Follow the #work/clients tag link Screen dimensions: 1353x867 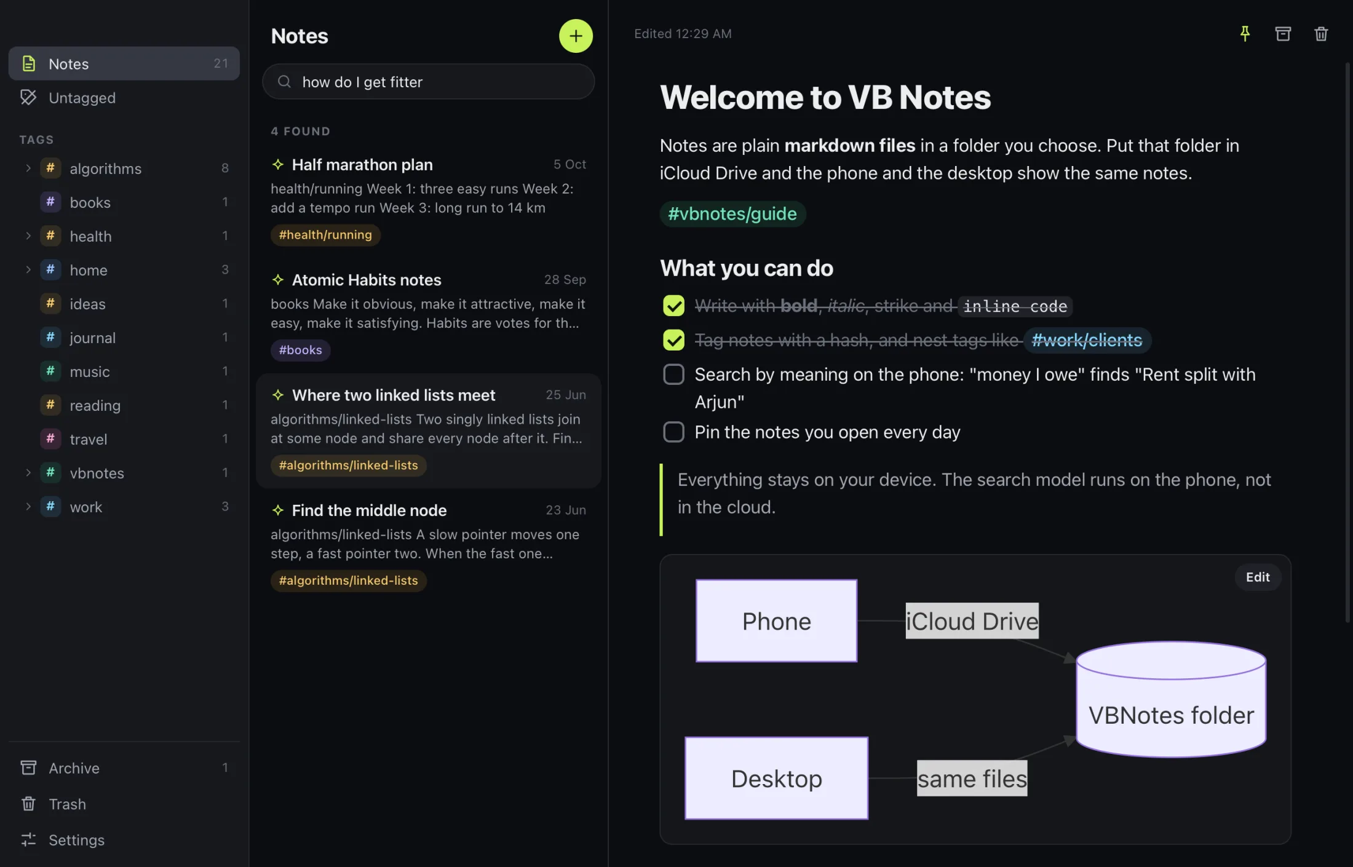coord(1087,340)
